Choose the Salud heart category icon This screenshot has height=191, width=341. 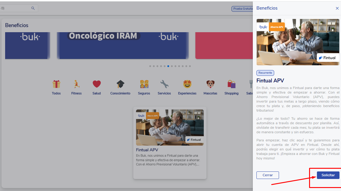(x=97, y=84)
